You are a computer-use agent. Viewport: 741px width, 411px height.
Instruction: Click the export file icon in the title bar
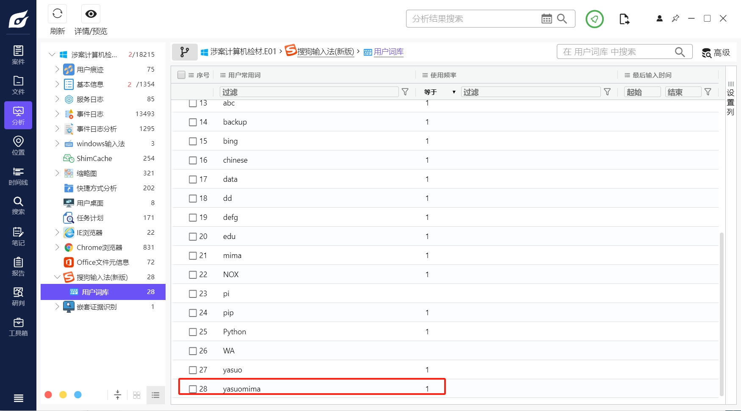coord(624,19)
